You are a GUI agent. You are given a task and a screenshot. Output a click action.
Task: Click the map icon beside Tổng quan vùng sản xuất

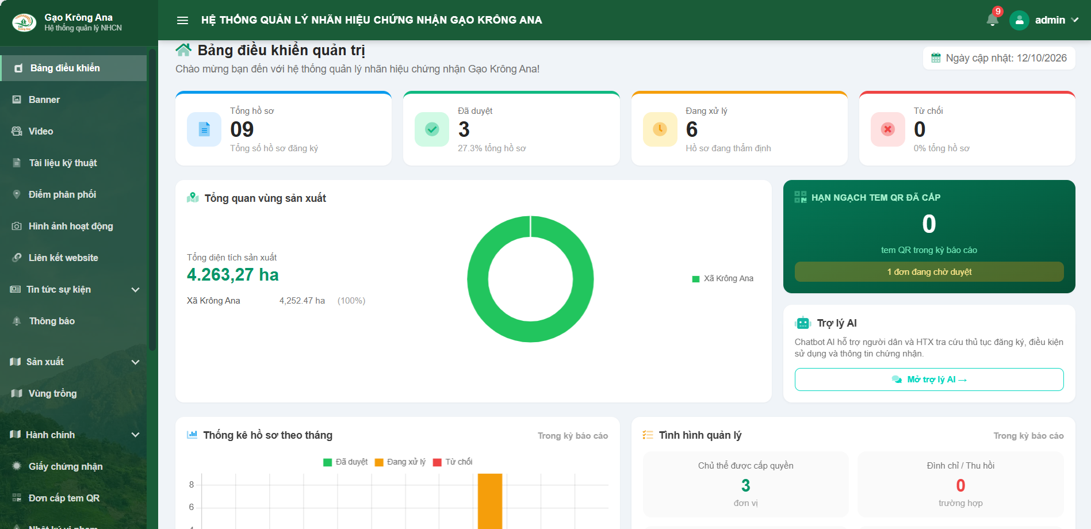pos(193,198)
